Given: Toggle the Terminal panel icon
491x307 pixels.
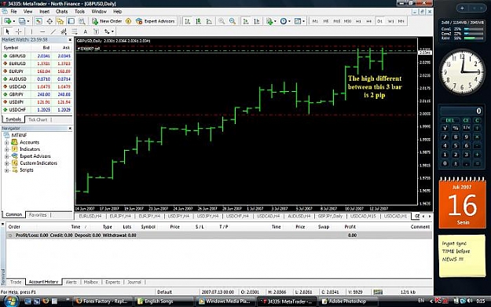Looking at the screenshot, I should point(71,21).
